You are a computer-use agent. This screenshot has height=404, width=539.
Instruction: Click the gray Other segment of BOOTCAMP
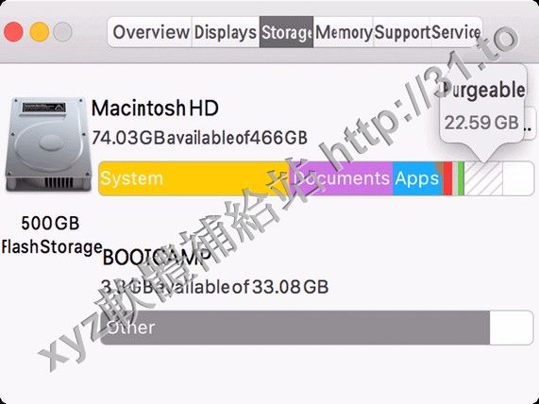click(x=295, y=328)
